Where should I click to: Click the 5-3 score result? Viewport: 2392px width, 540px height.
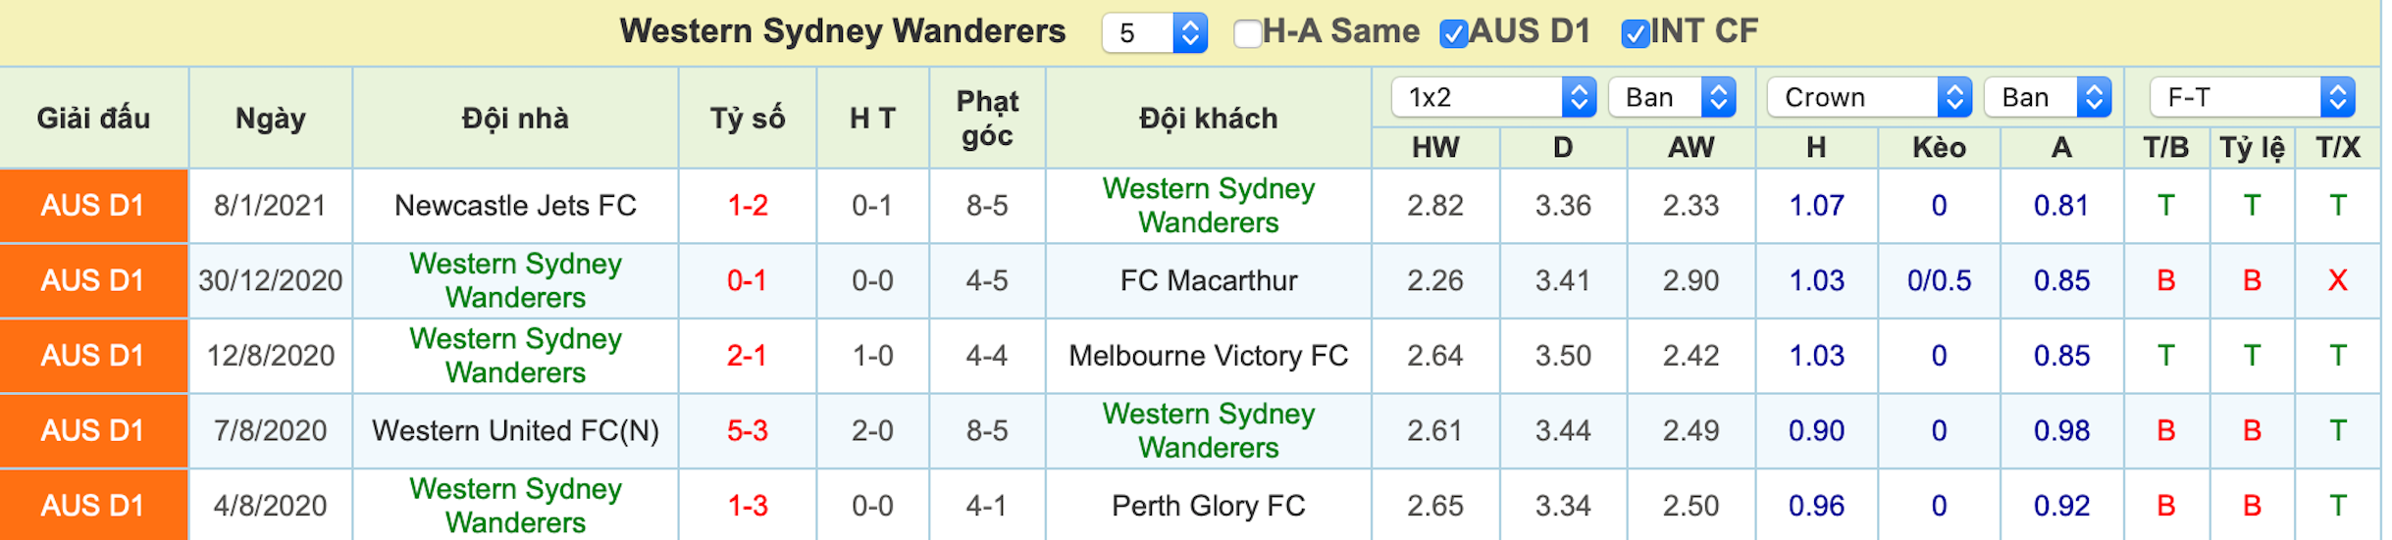[x=748, y=430]
